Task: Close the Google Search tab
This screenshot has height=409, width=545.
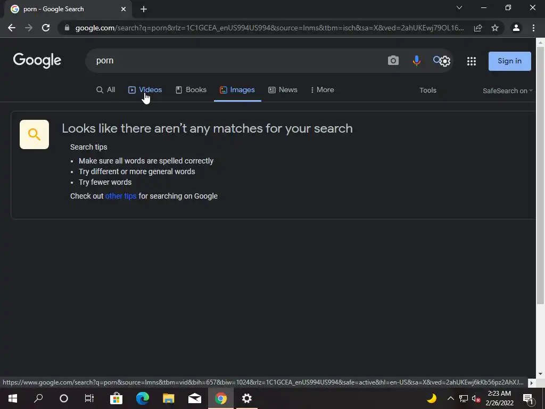Action: coord(123,9)
